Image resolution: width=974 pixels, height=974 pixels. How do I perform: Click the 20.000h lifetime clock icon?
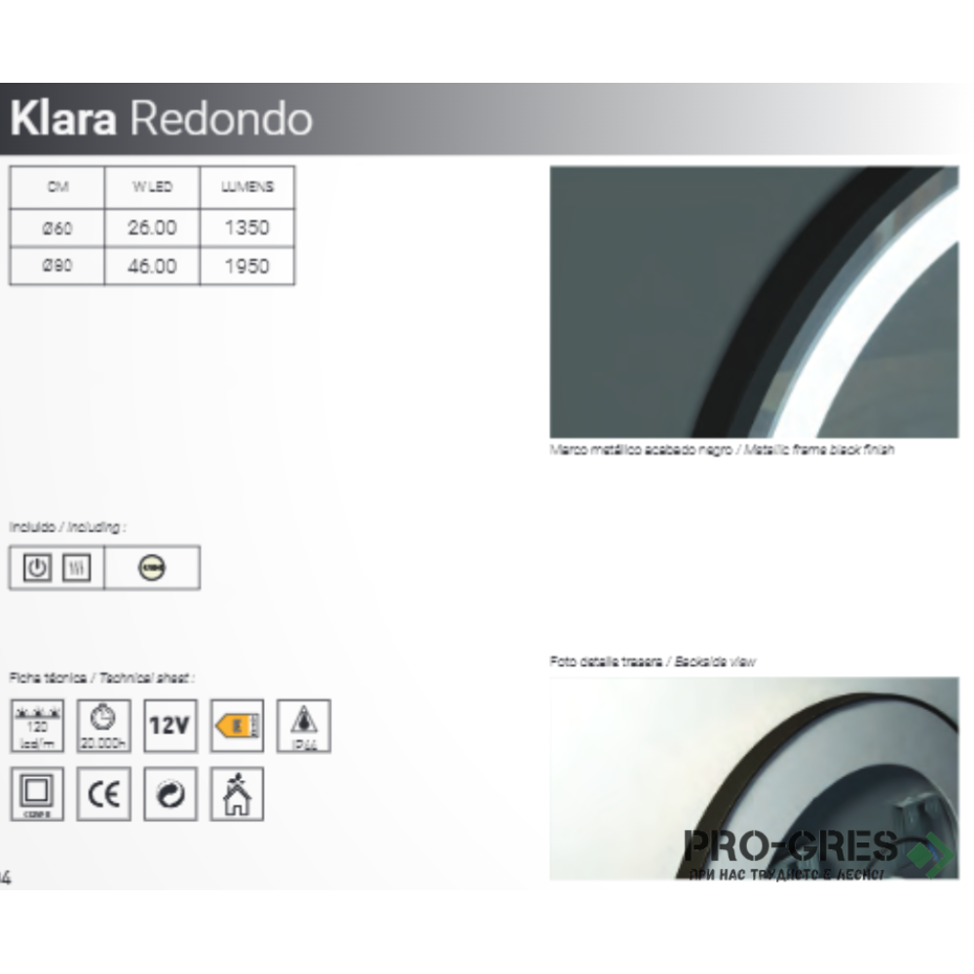pos(104,726)
